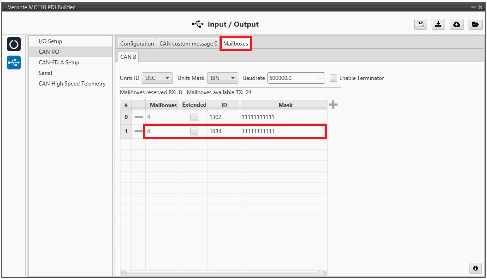Image resolution: width=487 pixels, height=279 pixels.
Task: Toggle Extended checkbox for ID 1434
Action: coord(194,131)
